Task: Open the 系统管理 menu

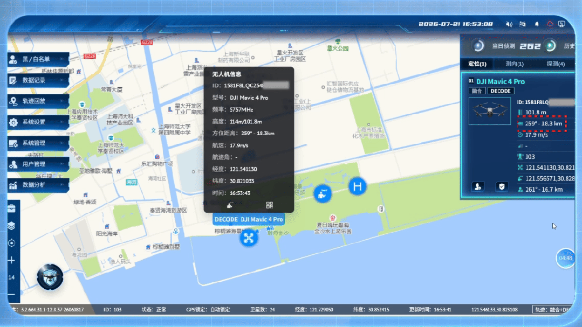Action: click(x=38, y=143)
